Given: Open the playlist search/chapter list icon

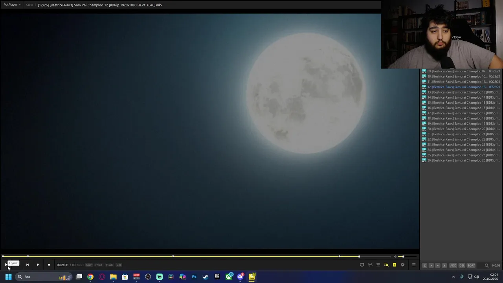Looking at the screenshot, I should (x=386, y=265).
